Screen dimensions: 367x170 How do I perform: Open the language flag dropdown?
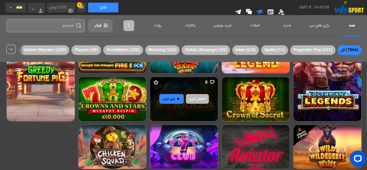pos(15,8)
